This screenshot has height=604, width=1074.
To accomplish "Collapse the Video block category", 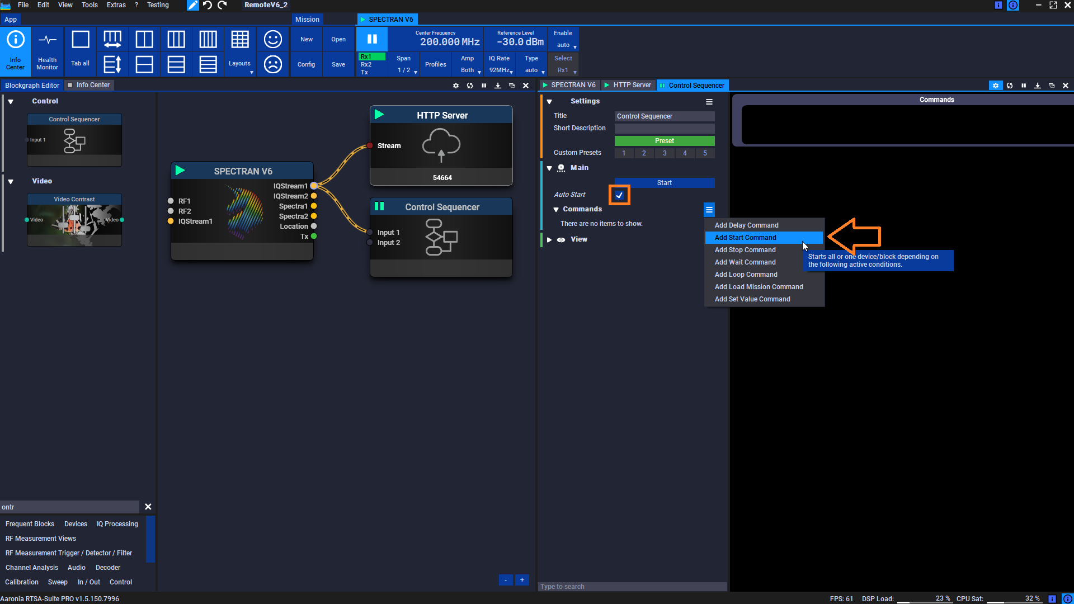I will tap(11, 182).
